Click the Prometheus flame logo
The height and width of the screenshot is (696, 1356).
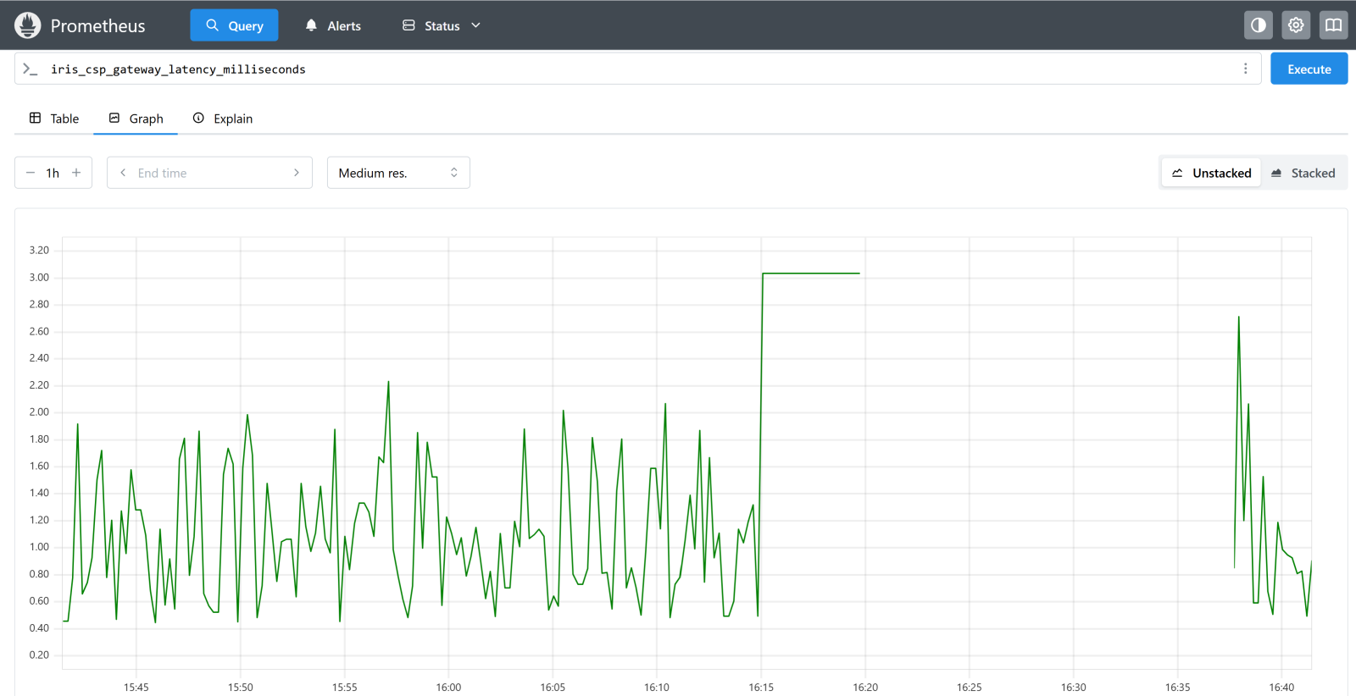pyautogui.click(x=28, y=25)
